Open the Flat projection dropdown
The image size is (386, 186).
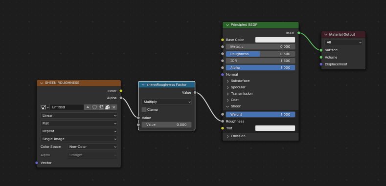(x=79, y=124)
